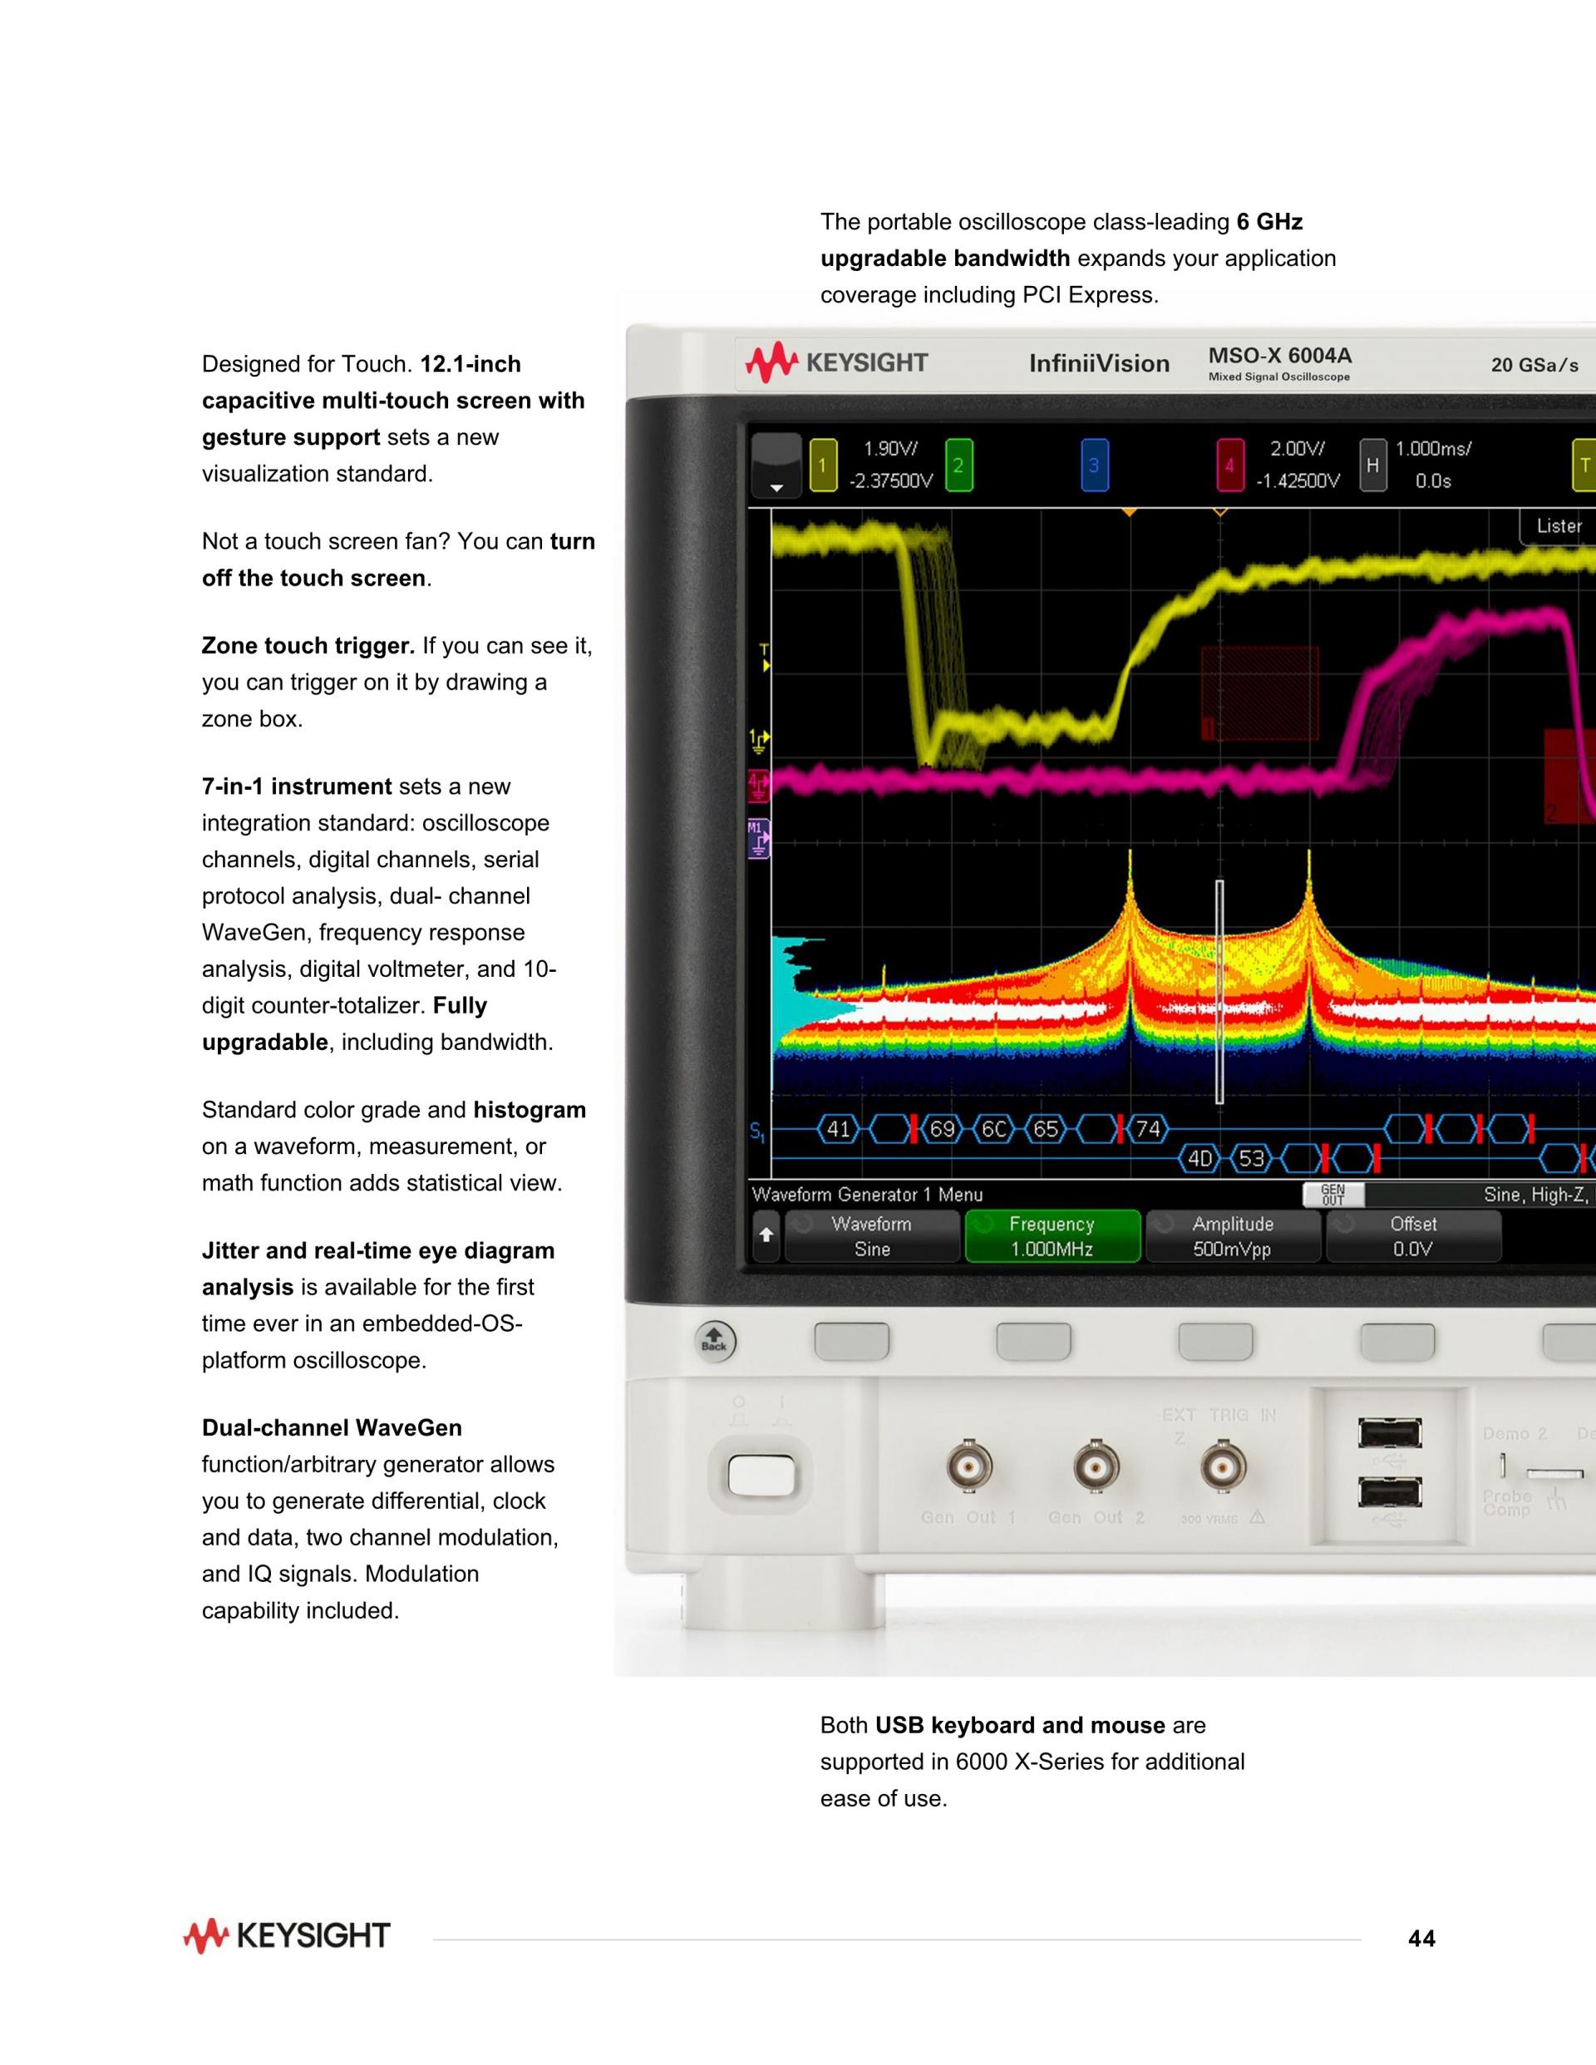1596x2065 pixels.
Task: Open the Lister tab
Action: (1559, 527)
